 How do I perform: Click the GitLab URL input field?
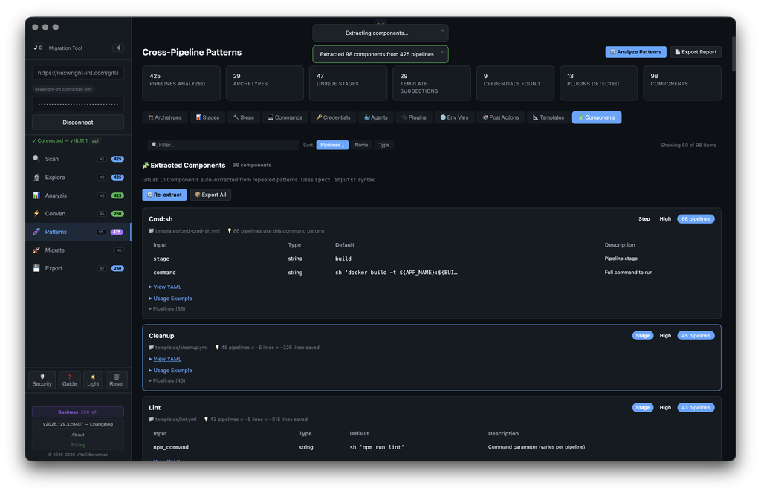pos(77,73)
